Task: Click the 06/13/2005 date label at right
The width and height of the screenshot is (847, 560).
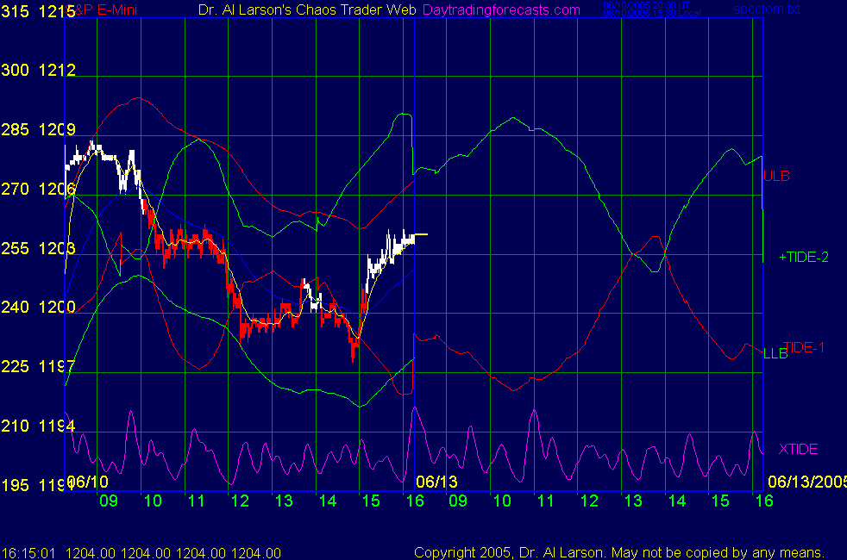Action: [x=806, y=481]
